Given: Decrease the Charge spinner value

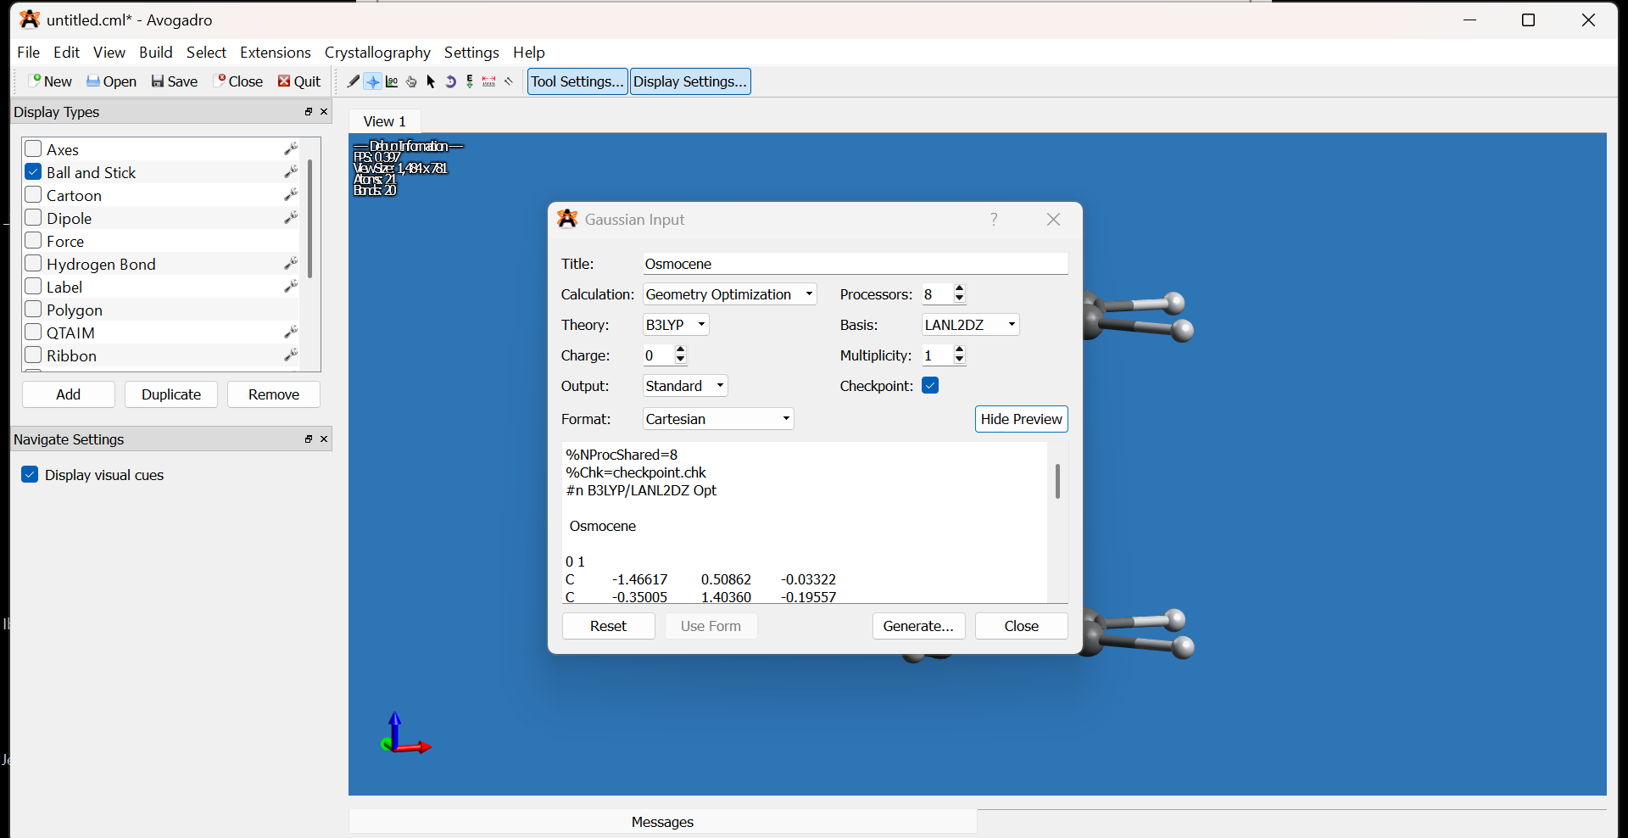Looking at the screenshot, I should coord(681,360).
